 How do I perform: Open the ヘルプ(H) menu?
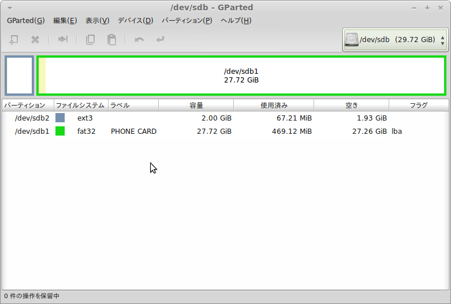click(236, 21)
